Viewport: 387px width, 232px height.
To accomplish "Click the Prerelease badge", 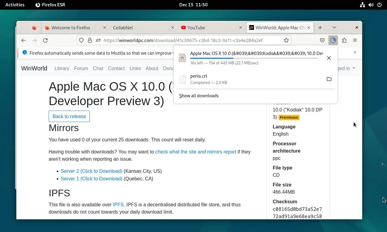I will [x=289, y=117].
